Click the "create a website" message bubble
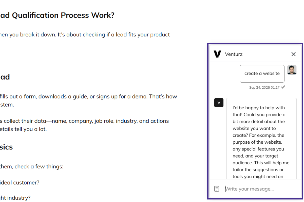This screenshot has width=304, height=202. point(262,73)
